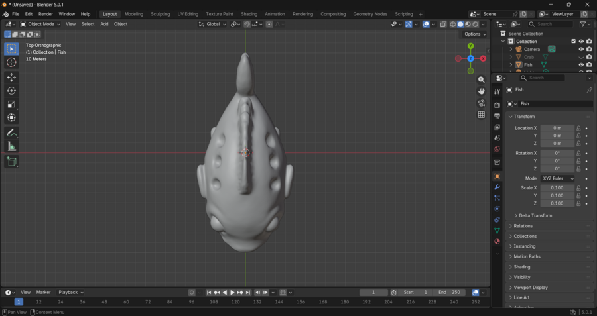597x316 pixels.
Task: Select the Rotate tool
Action: [11, 91]
